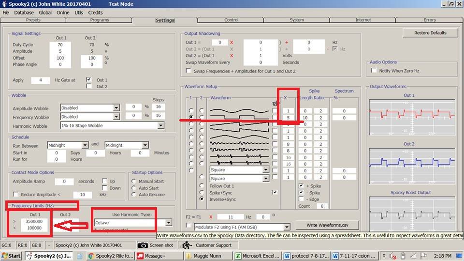Enable Modulate F2 using F1 checkbox
The width and height of the screenshot is (464, 261).
pyautogui.click(x=188, y=226)
